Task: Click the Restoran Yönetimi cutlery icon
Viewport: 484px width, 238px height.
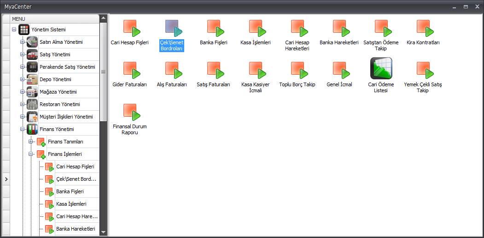Action: pyautogui.click(x=32, y=104)
